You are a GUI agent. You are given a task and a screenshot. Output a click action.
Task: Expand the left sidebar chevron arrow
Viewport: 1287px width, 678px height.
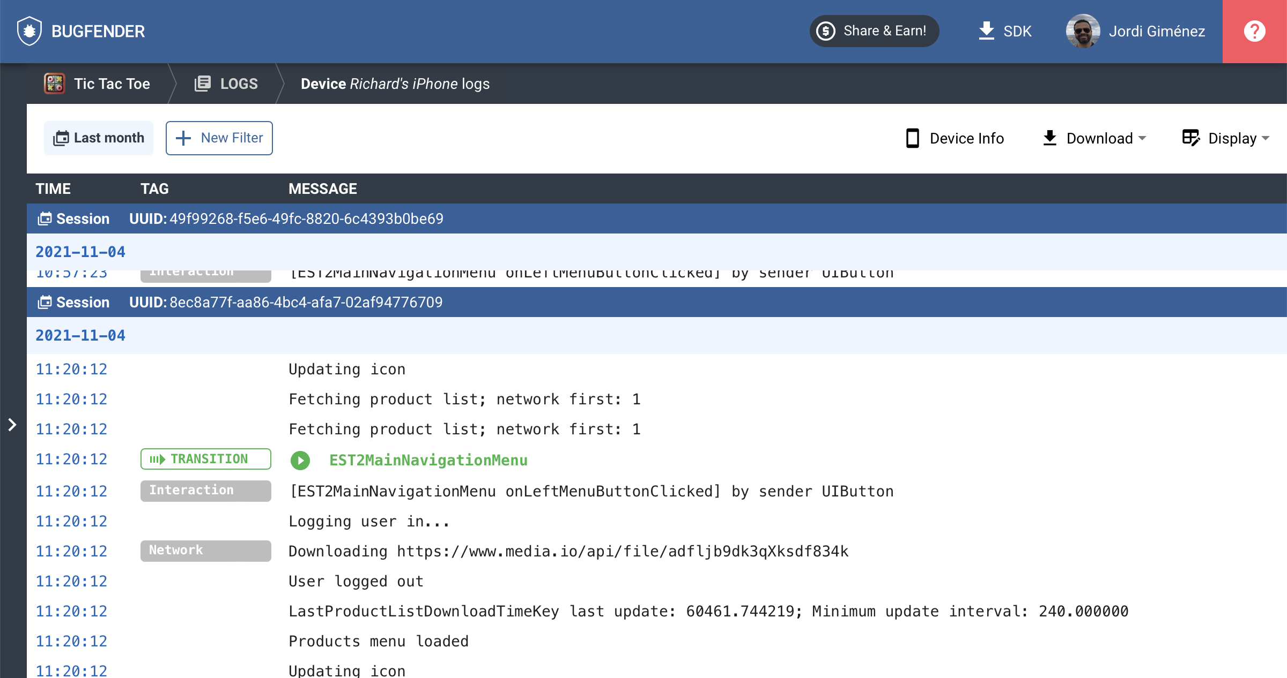click(x=12, y=425)
